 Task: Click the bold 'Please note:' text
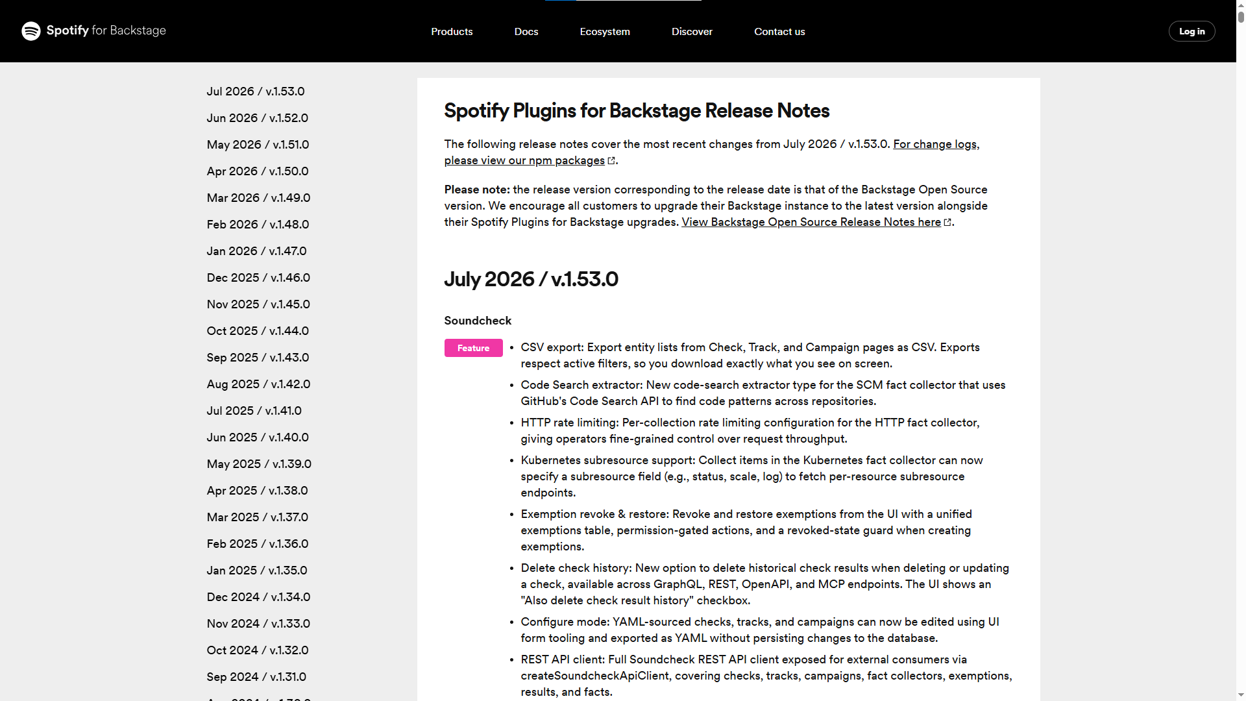(477, 190)
